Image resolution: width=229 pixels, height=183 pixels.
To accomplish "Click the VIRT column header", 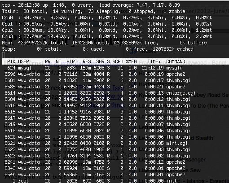I will click(x=72, y=61).
